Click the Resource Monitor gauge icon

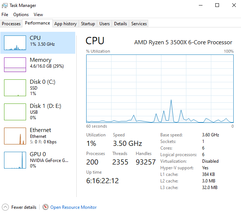[x=45, y=207]
